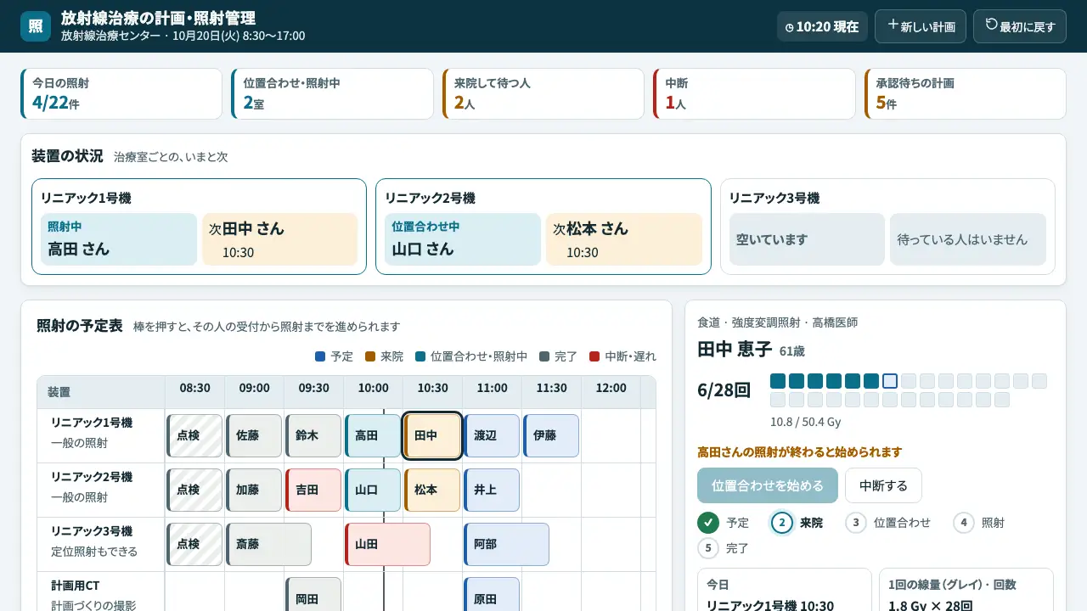Select 渡辺 bar in schedule

[492, 435]
